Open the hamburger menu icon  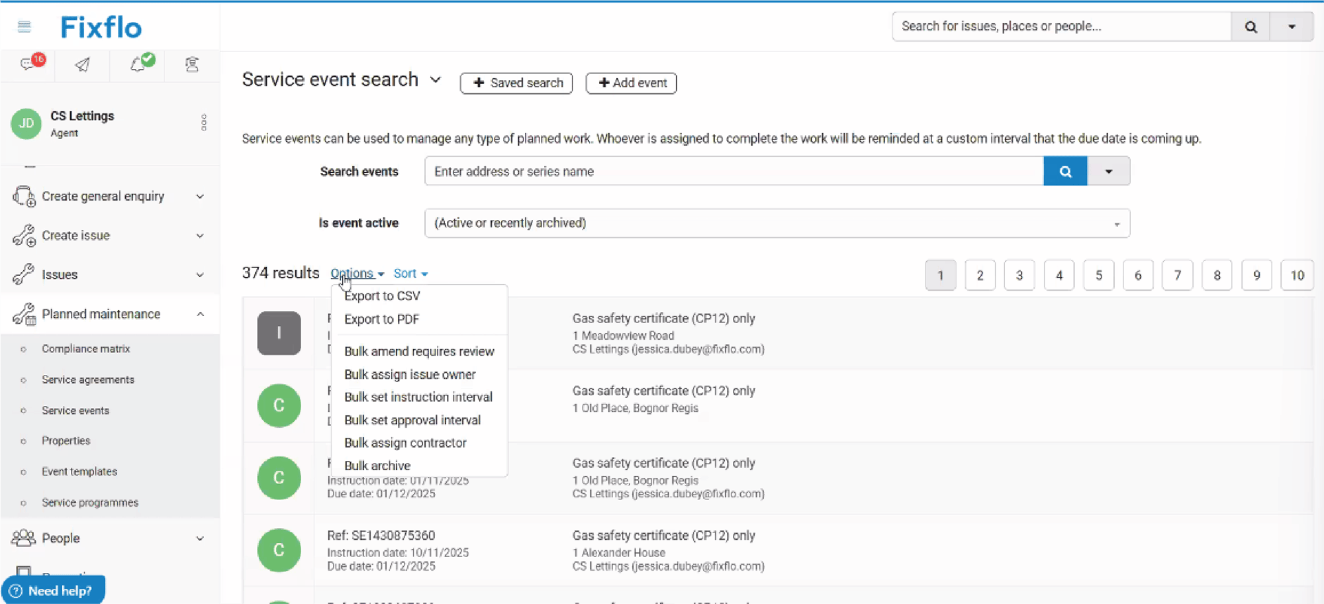[24, 26]
